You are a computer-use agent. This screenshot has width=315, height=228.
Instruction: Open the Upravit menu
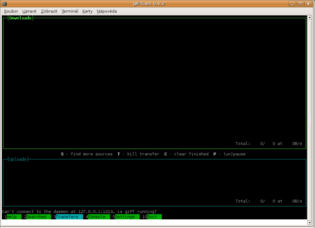tap(29, 11)
